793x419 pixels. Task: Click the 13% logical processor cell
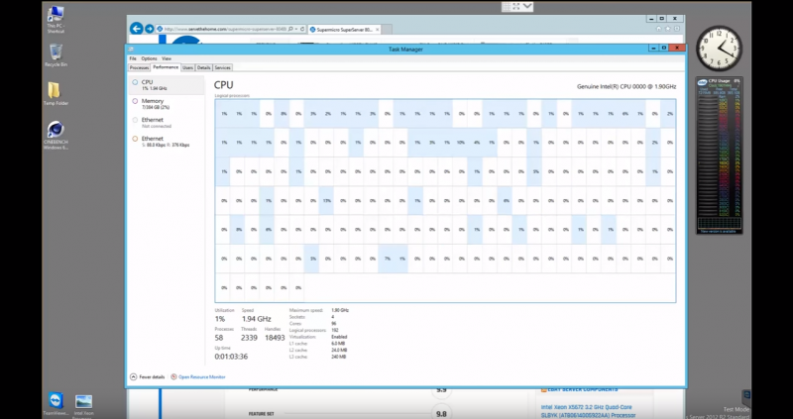pyautogui.click(x=327, y=201)
